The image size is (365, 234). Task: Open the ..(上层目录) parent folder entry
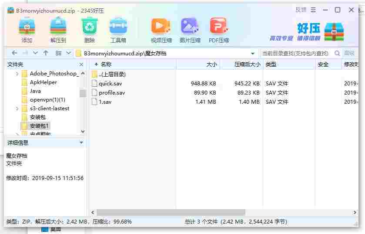pos(108,75)
